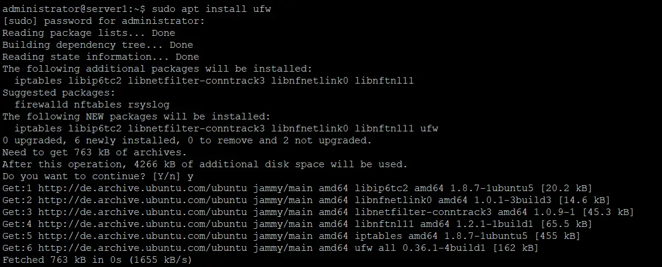Screen dimensions: 662x267
Task: Open the Get:6 archive URL for ufw
Action: [x=143, y=247]
